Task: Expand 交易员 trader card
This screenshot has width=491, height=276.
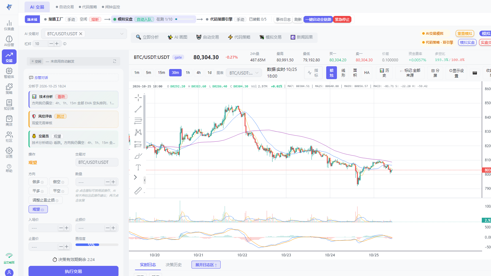Action: (x=73, y=139)
